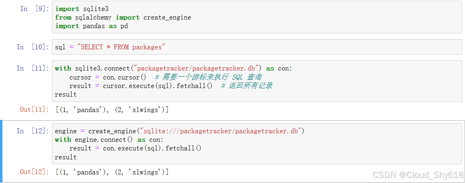Click the "from sqlalchemy import create_engine" line

point(123,18)
